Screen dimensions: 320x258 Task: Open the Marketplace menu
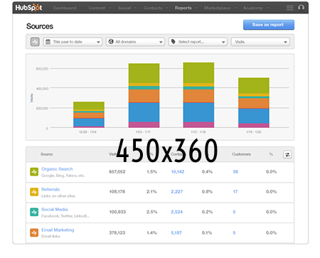(220, 8)
